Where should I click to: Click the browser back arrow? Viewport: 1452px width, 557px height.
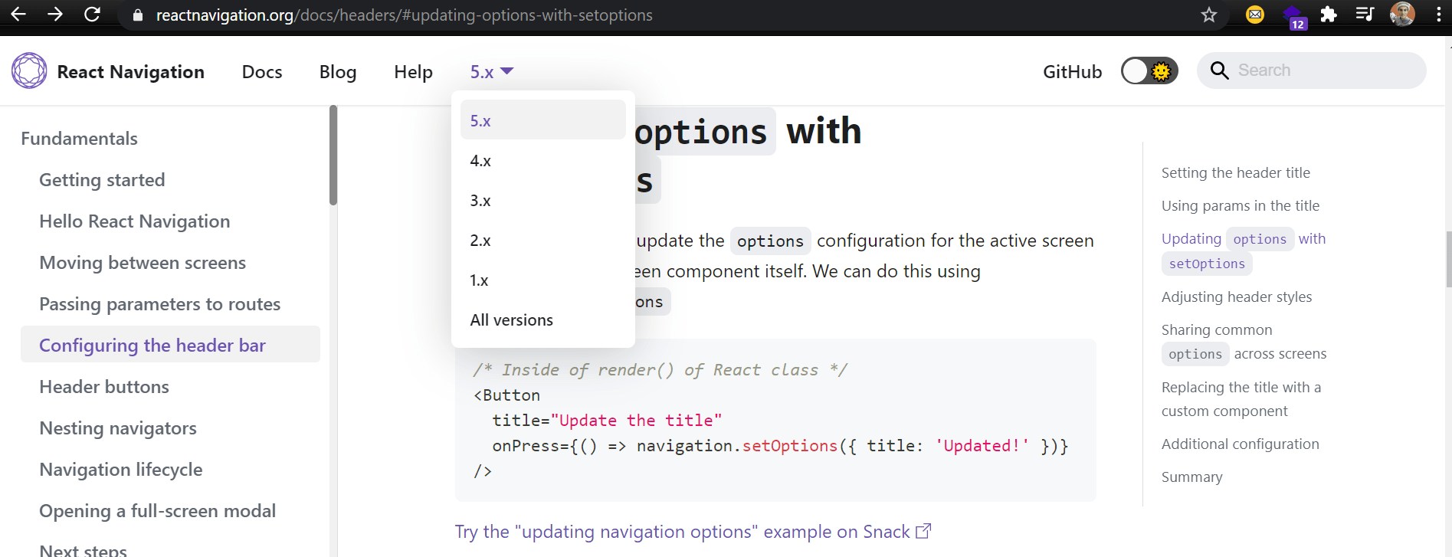18,15
